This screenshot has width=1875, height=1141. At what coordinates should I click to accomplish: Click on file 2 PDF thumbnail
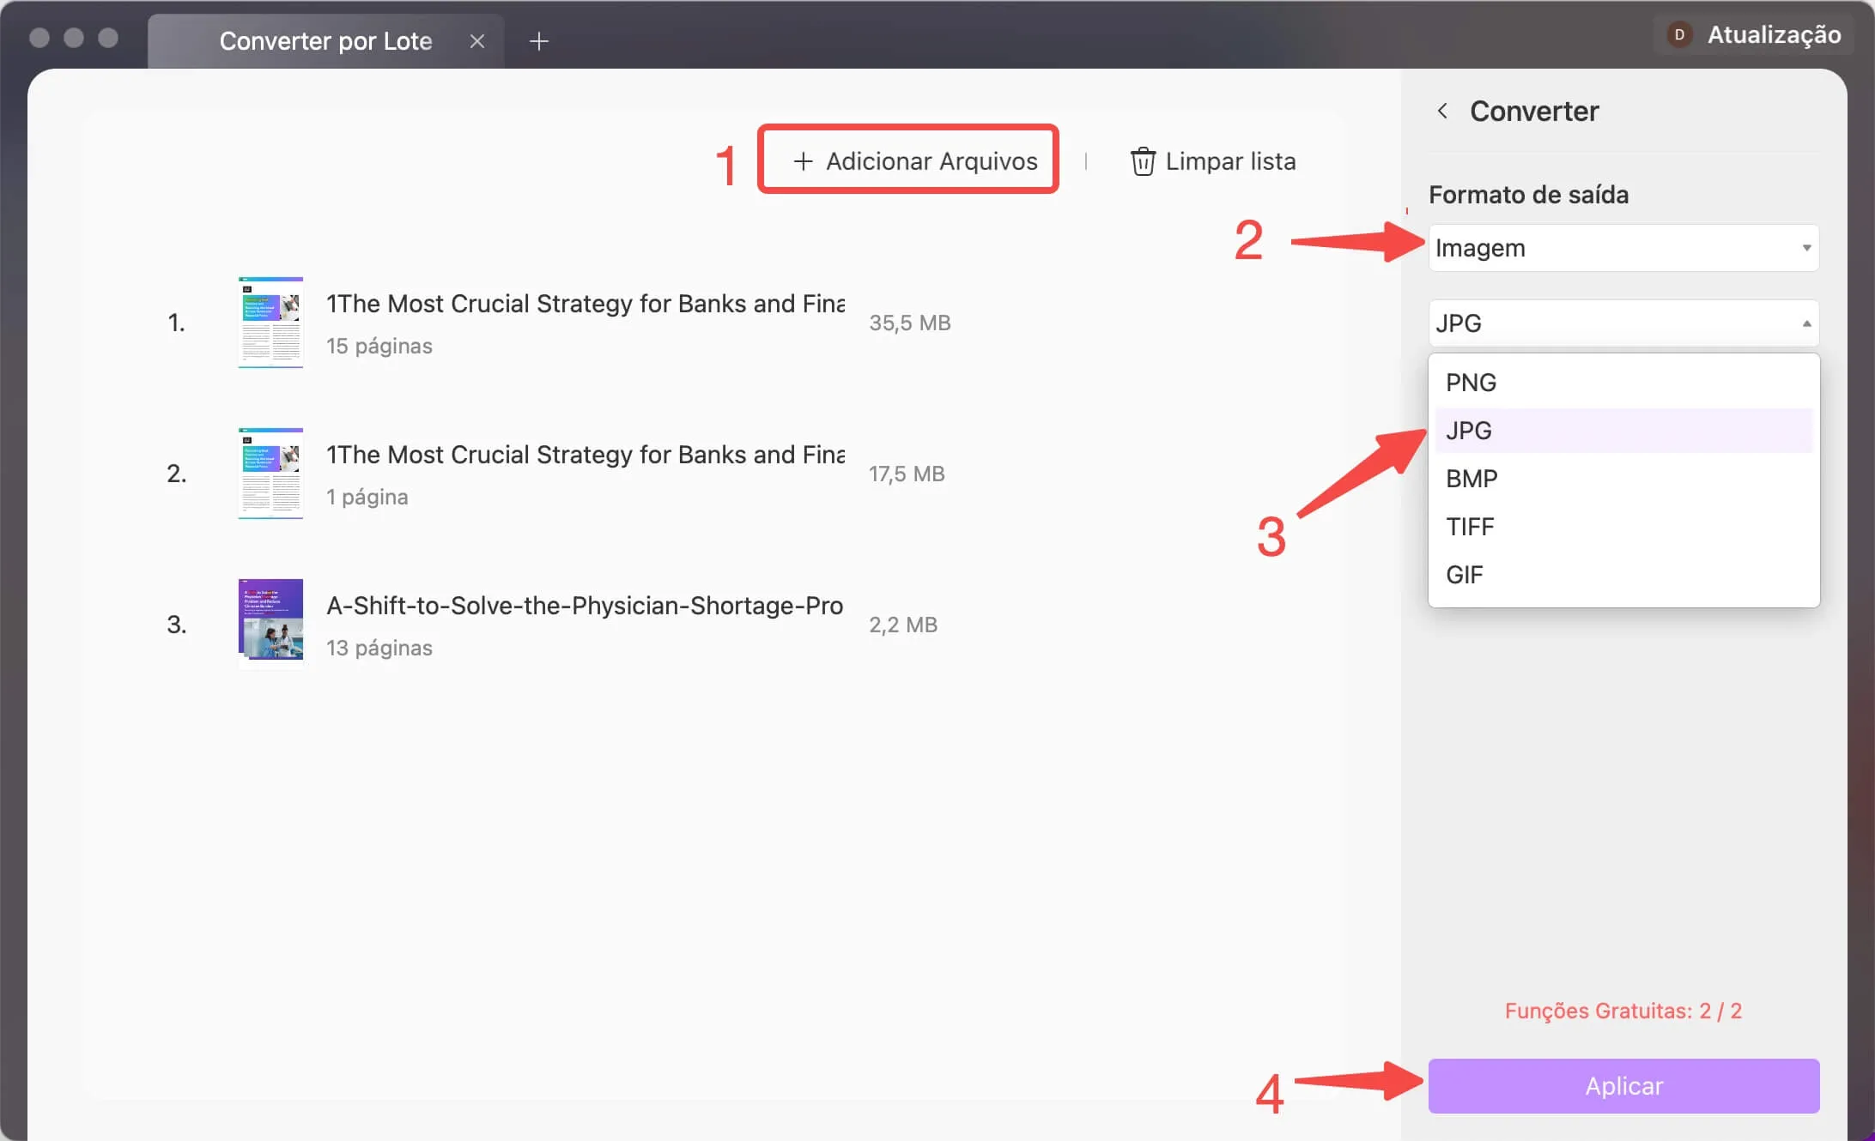tap(268, 472)
